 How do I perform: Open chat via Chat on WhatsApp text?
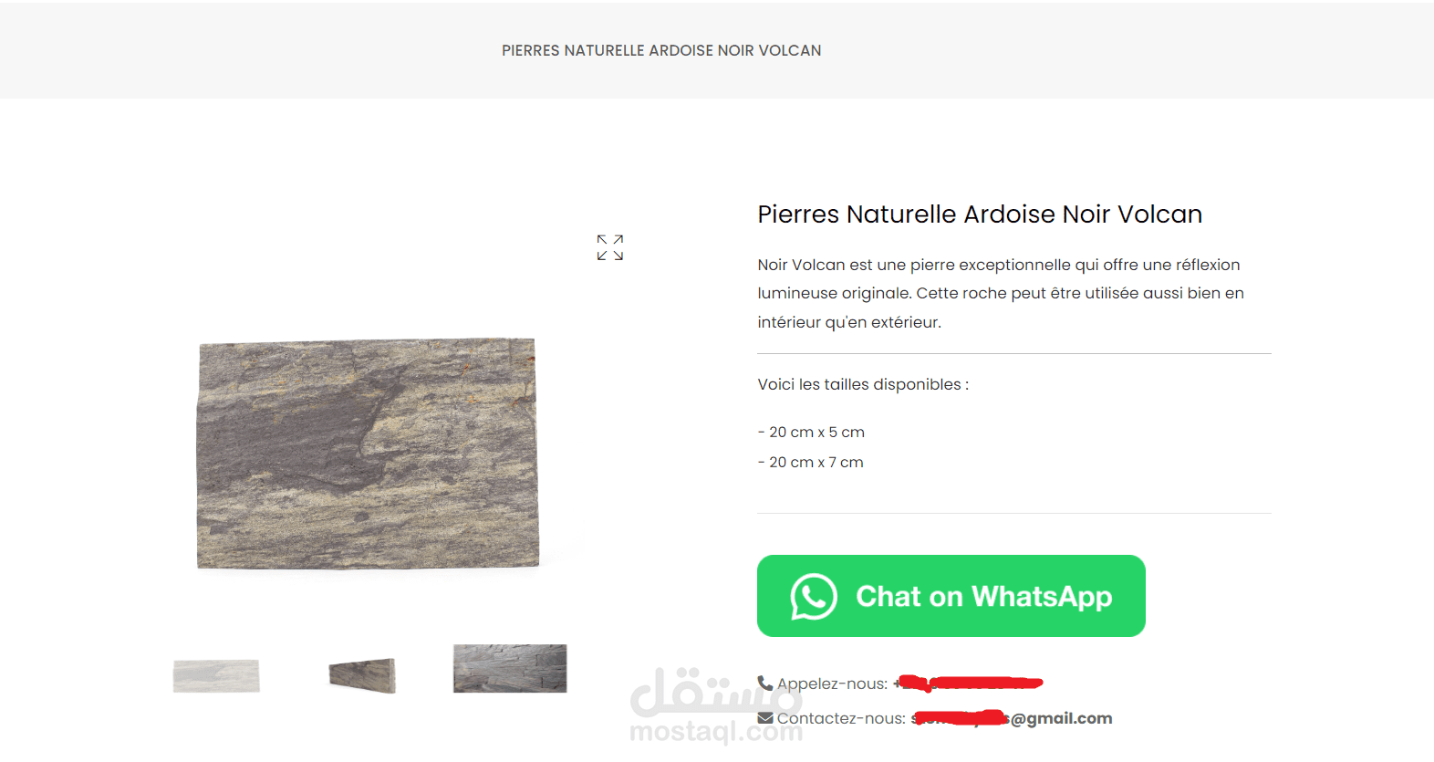[983, 597]
